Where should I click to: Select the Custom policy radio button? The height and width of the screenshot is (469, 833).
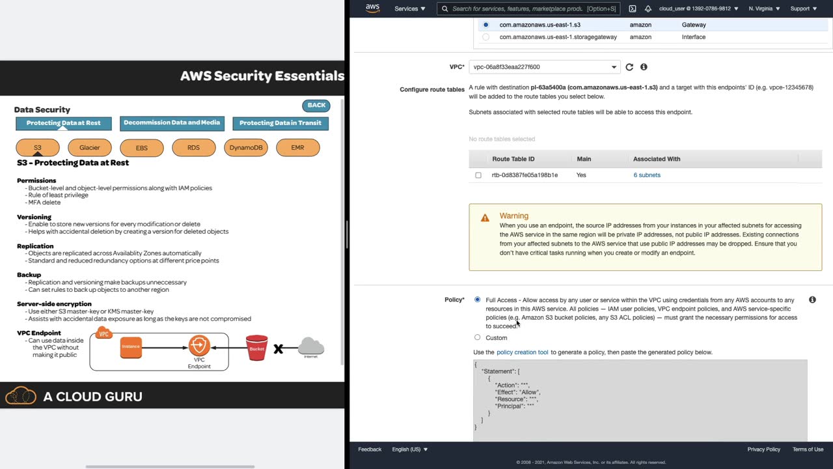coord(478,337)
